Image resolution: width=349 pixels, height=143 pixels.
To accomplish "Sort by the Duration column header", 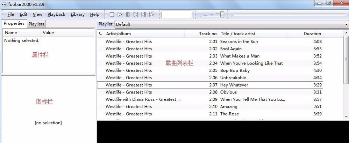I will pos(305,34).
